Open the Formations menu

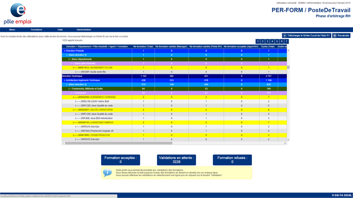(37, 29)
